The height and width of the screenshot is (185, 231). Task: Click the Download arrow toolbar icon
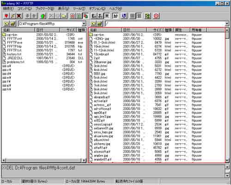(27, 16)
